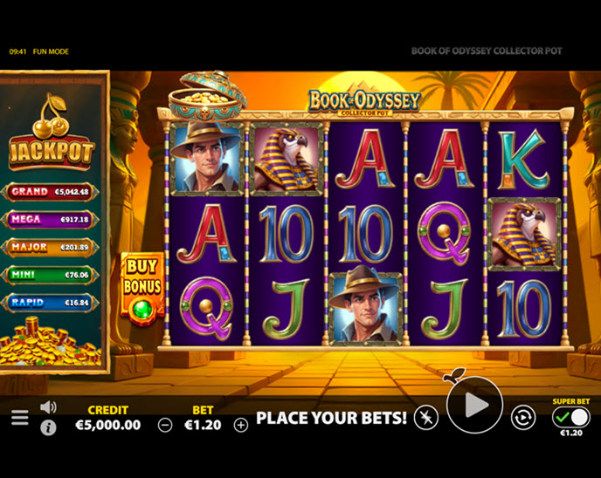Open autoplay settings icon
This screenshot has height=478, width=601.
(523, 417)
